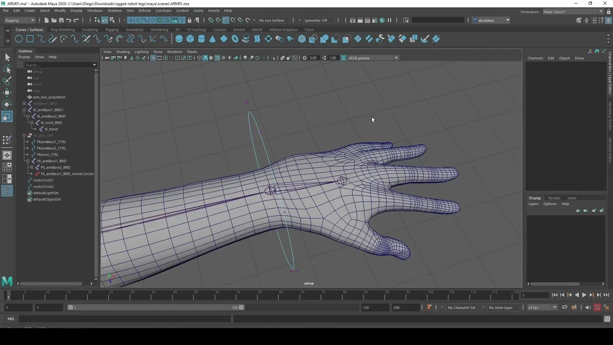The width and height of the screenshot is (613, 345).
Task: Click the MEL command line input
Action: pyautogui.click(x=125, y=319)
